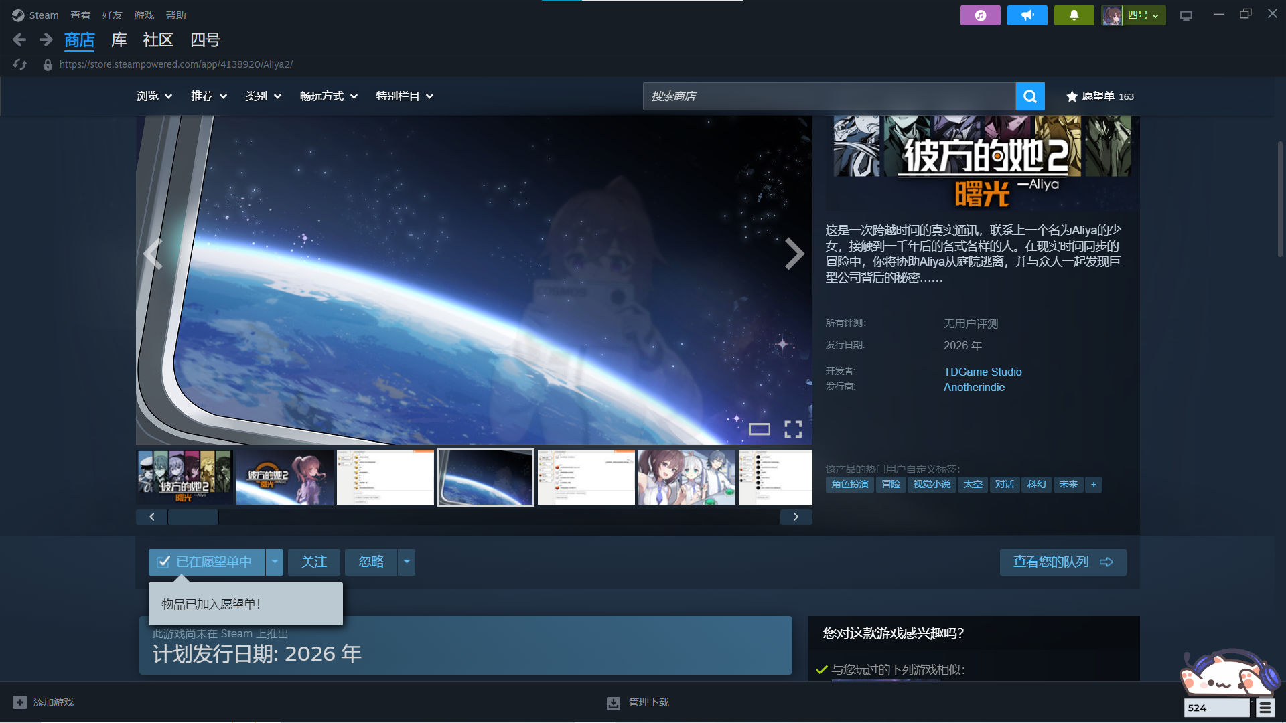Screen dimensions: 1286x723
Task: Open the blue megaphone announcements button
Action: pos(1027,15)
